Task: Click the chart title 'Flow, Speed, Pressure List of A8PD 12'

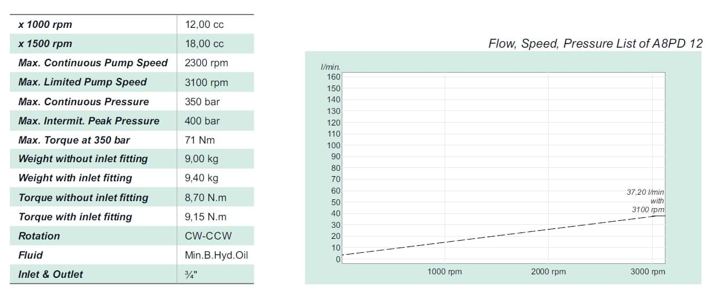Action: (596, 44)
